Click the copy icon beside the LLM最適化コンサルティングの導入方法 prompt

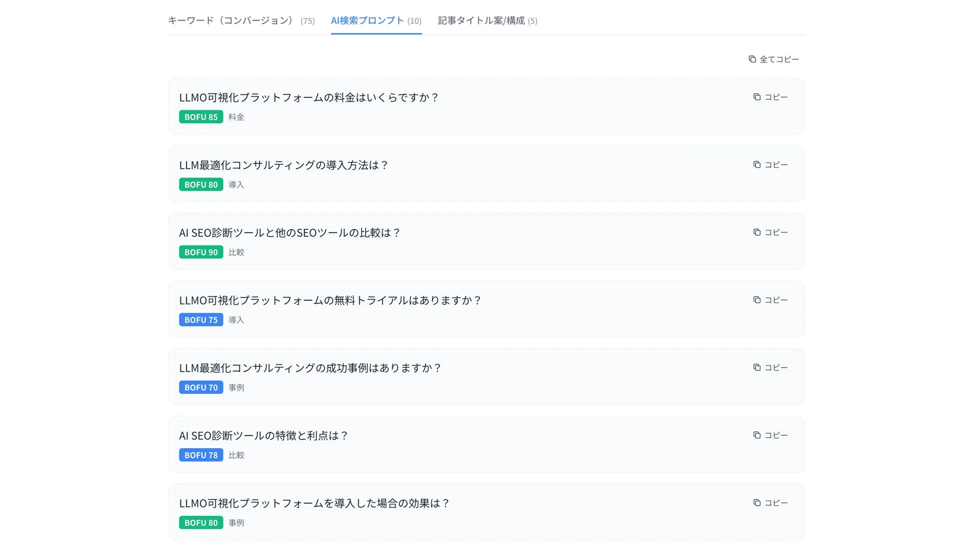click(x=756, y=164)
